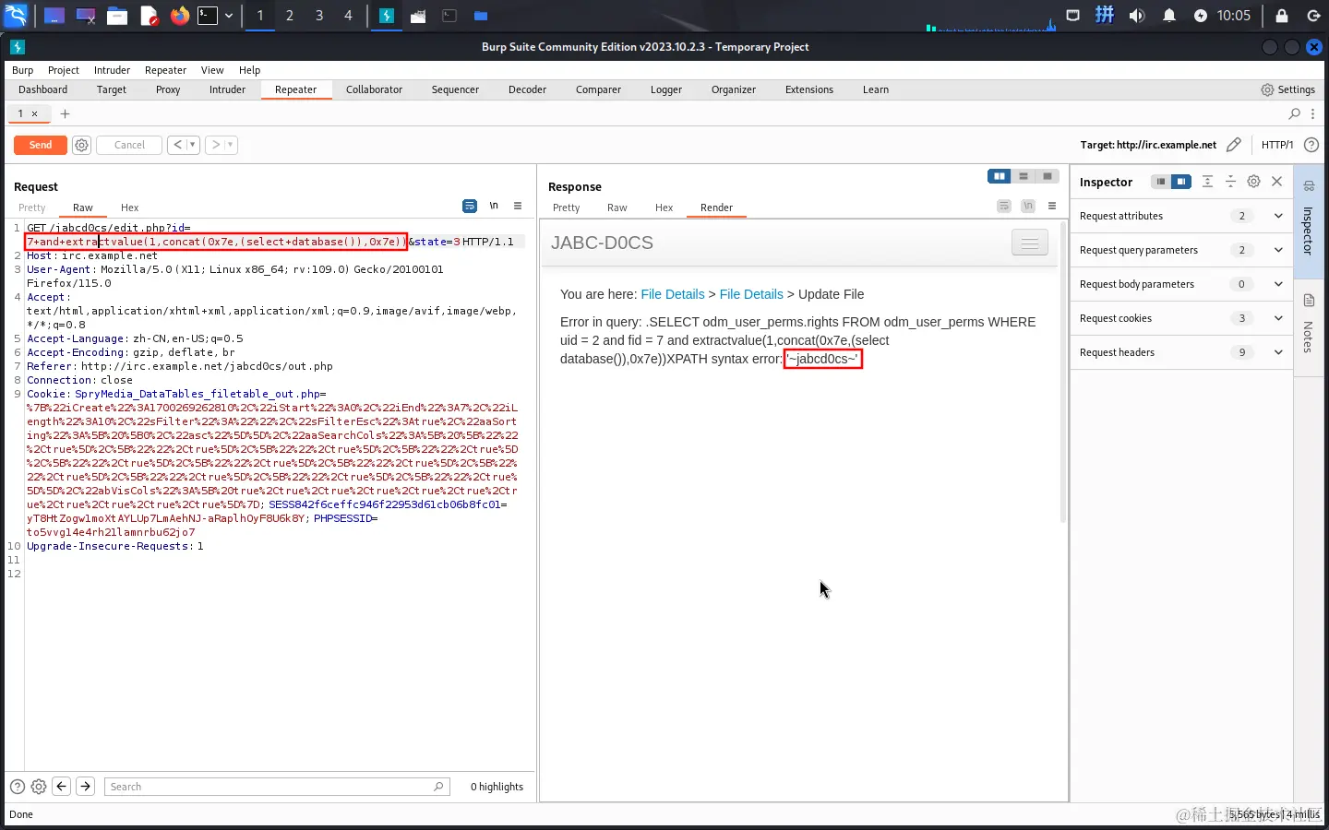
Task: Switch Response view to Pretty
Action: pyautogui.click(x=566, y=207)
